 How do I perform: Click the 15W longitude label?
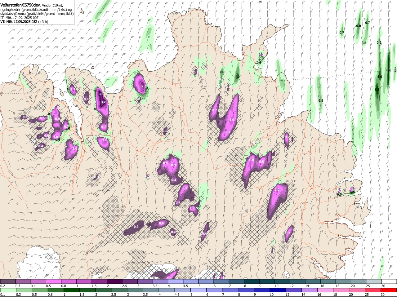[x=260, y=2]
